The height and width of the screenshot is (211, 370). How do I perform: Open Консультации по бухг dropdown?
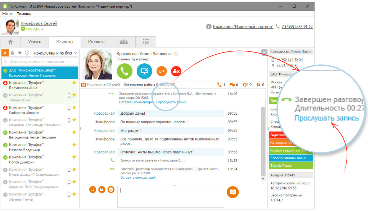point(55,53)
